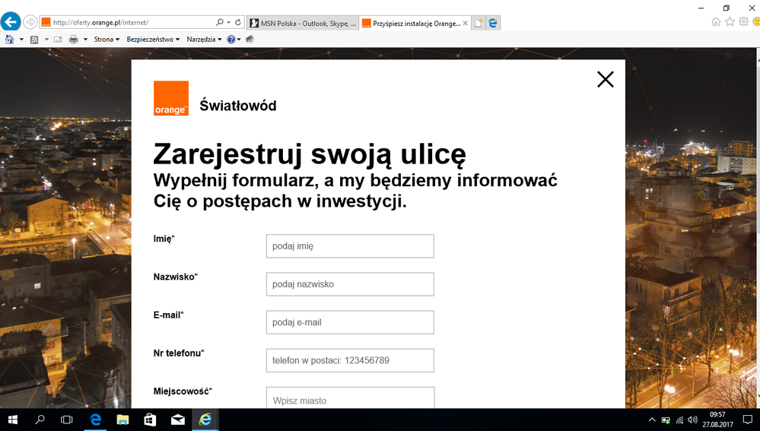Open Windows taskbar search
Viewport: 760px width, 431px height.
pos(40,420)
